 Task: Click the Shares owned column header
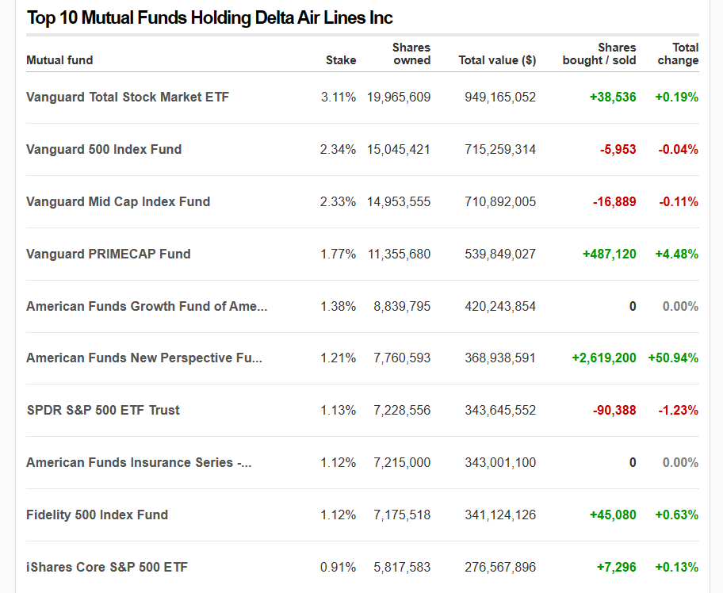pyautogui.click(x=411, y=54)
